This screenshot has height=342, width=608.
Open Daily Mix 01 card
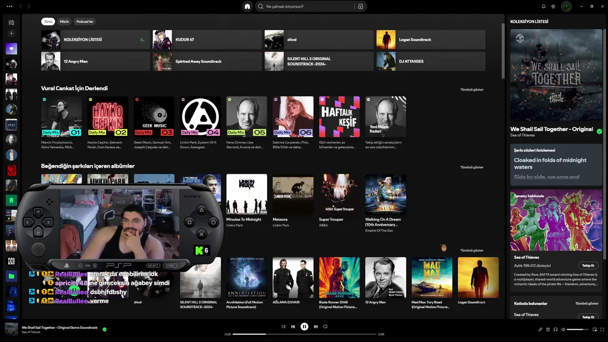click(61, 123)
